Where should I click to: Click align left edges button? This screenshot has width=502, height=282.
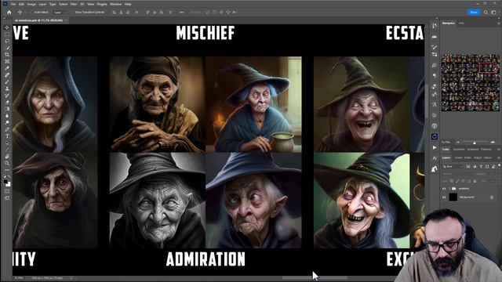tap(115, 13)
